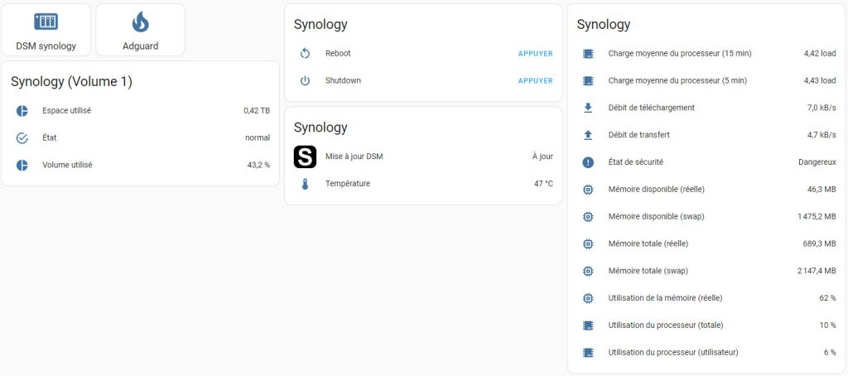Click the Température thermometer icon
This screenshot has width=848, height=376.
[x=305, y=184]
